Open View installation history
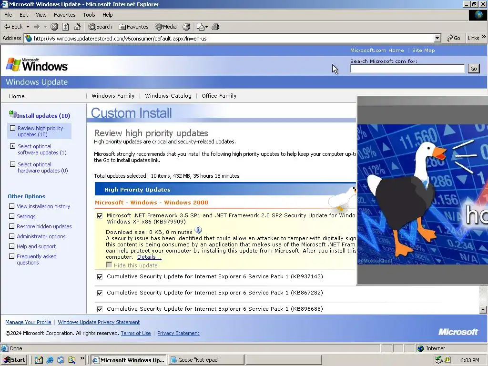The height and width of the screenshot is (366, 488). click(x=43, y=206)
